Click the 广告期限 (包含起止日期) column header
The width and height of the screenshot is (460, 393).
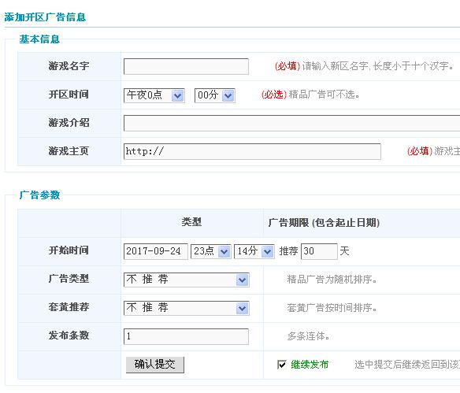pyautogui.click(x=324, y=223)
